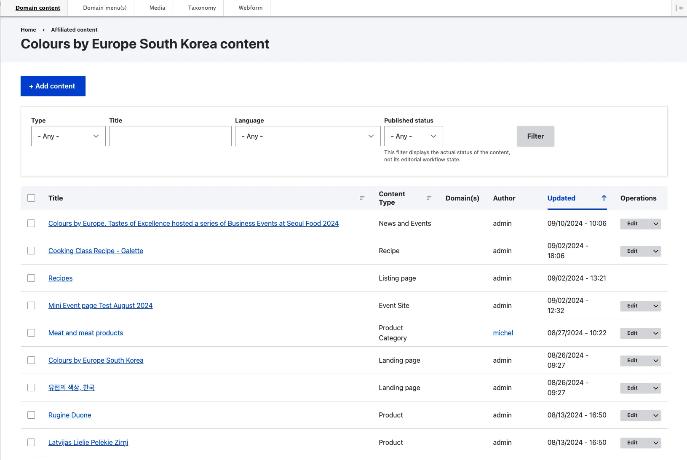Image resolution: width=687 pixels, height=460 pixels.
Task: Select checkbox for Colours by Europe South Korea
Action: point(31,360)
